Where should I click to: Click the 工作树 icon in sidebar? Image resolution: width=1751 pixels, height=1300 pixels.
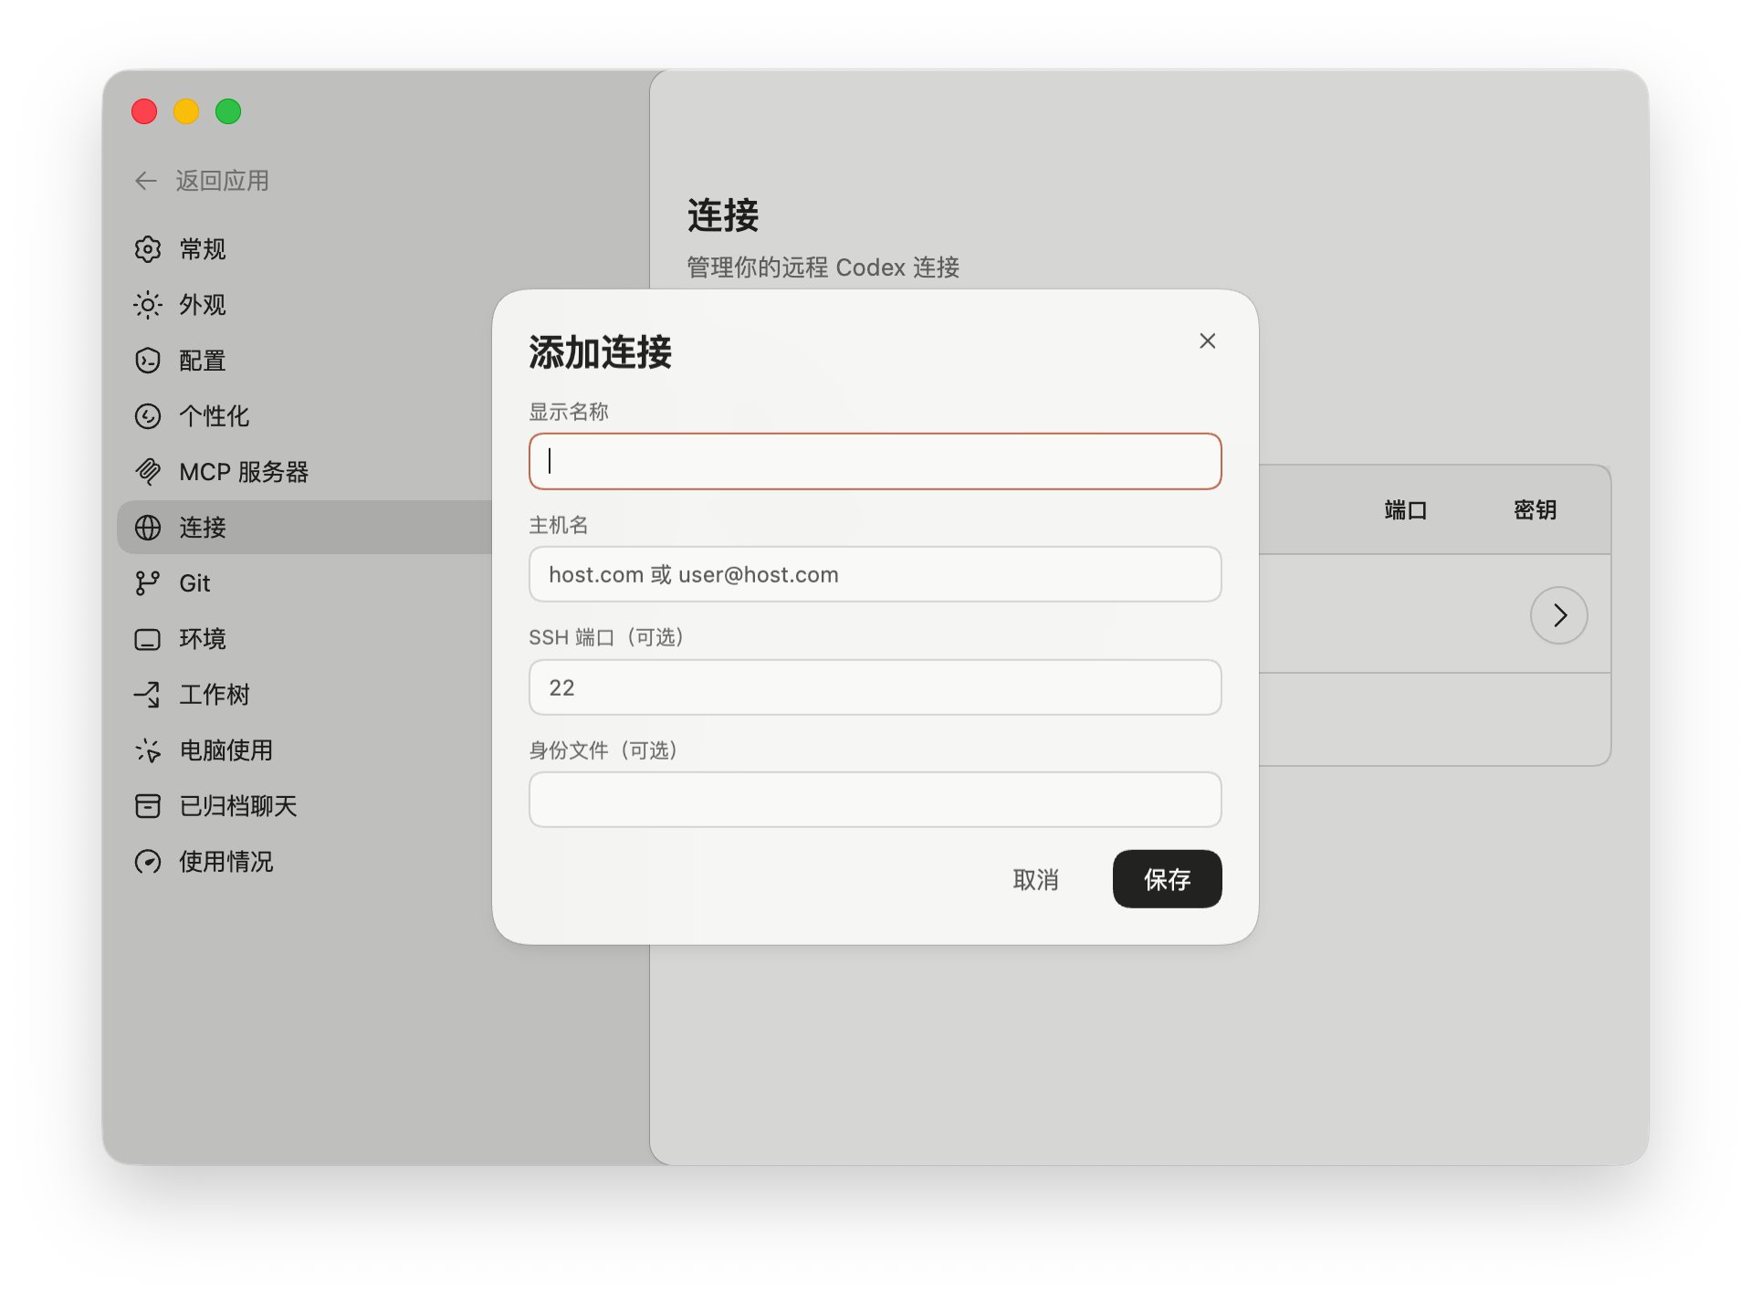coord(147,695)
